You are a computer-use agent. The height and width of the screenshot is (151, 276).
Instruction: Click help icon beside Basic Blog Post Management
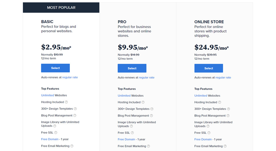click(x=75, y=115)
